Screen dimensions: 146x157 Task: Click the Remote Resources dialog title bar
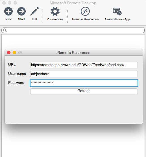[74, 53]
